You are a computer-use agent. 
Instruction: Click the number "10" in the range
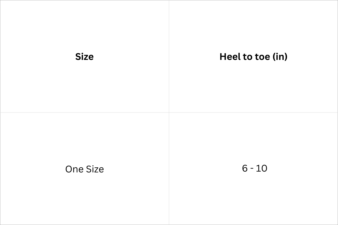point(262,168)
